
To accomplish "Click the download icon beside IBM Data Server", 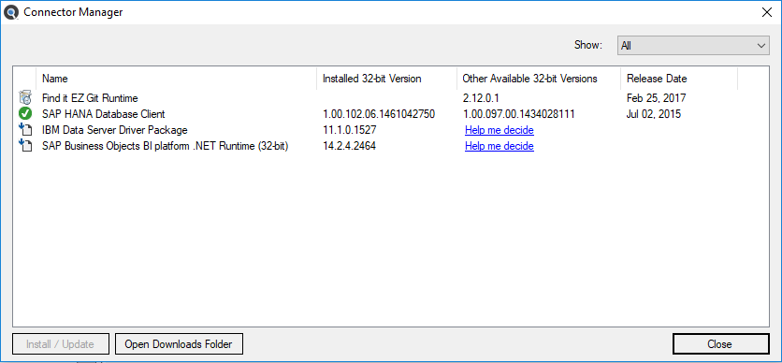I will click(x=25, y=130).
